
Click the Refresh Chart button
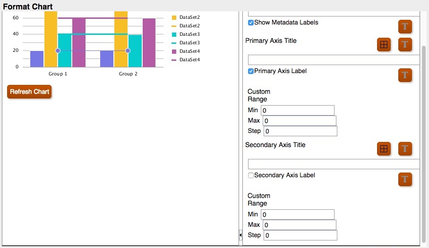coord(29,92)
